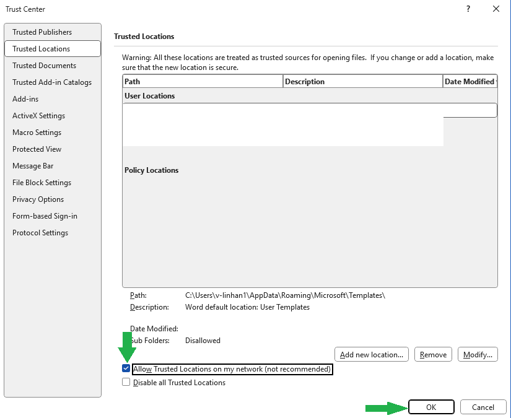This screenshot has height=418, width=511.
Task: Click the Add new location button
Action: (372, 354)
